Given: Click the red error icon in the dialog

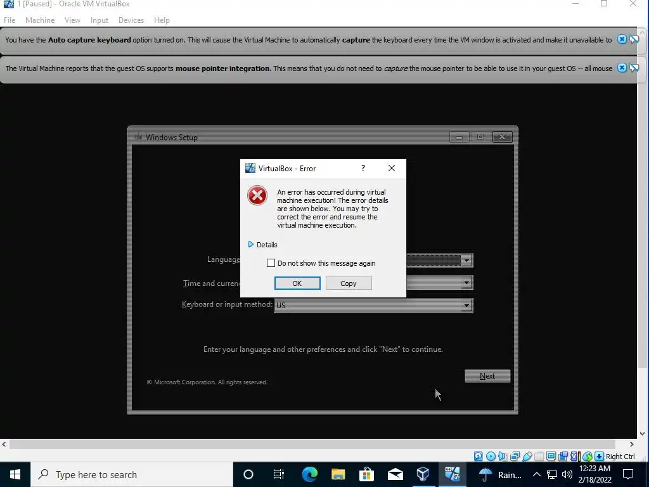Looking at the screenshot, I should 257,195.
